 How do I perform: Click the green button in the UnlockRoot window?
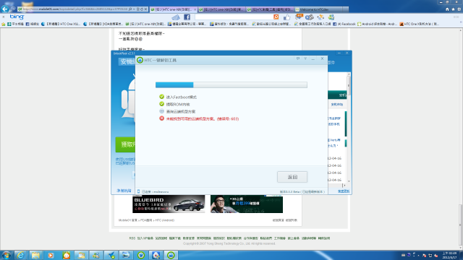(125, 144)
